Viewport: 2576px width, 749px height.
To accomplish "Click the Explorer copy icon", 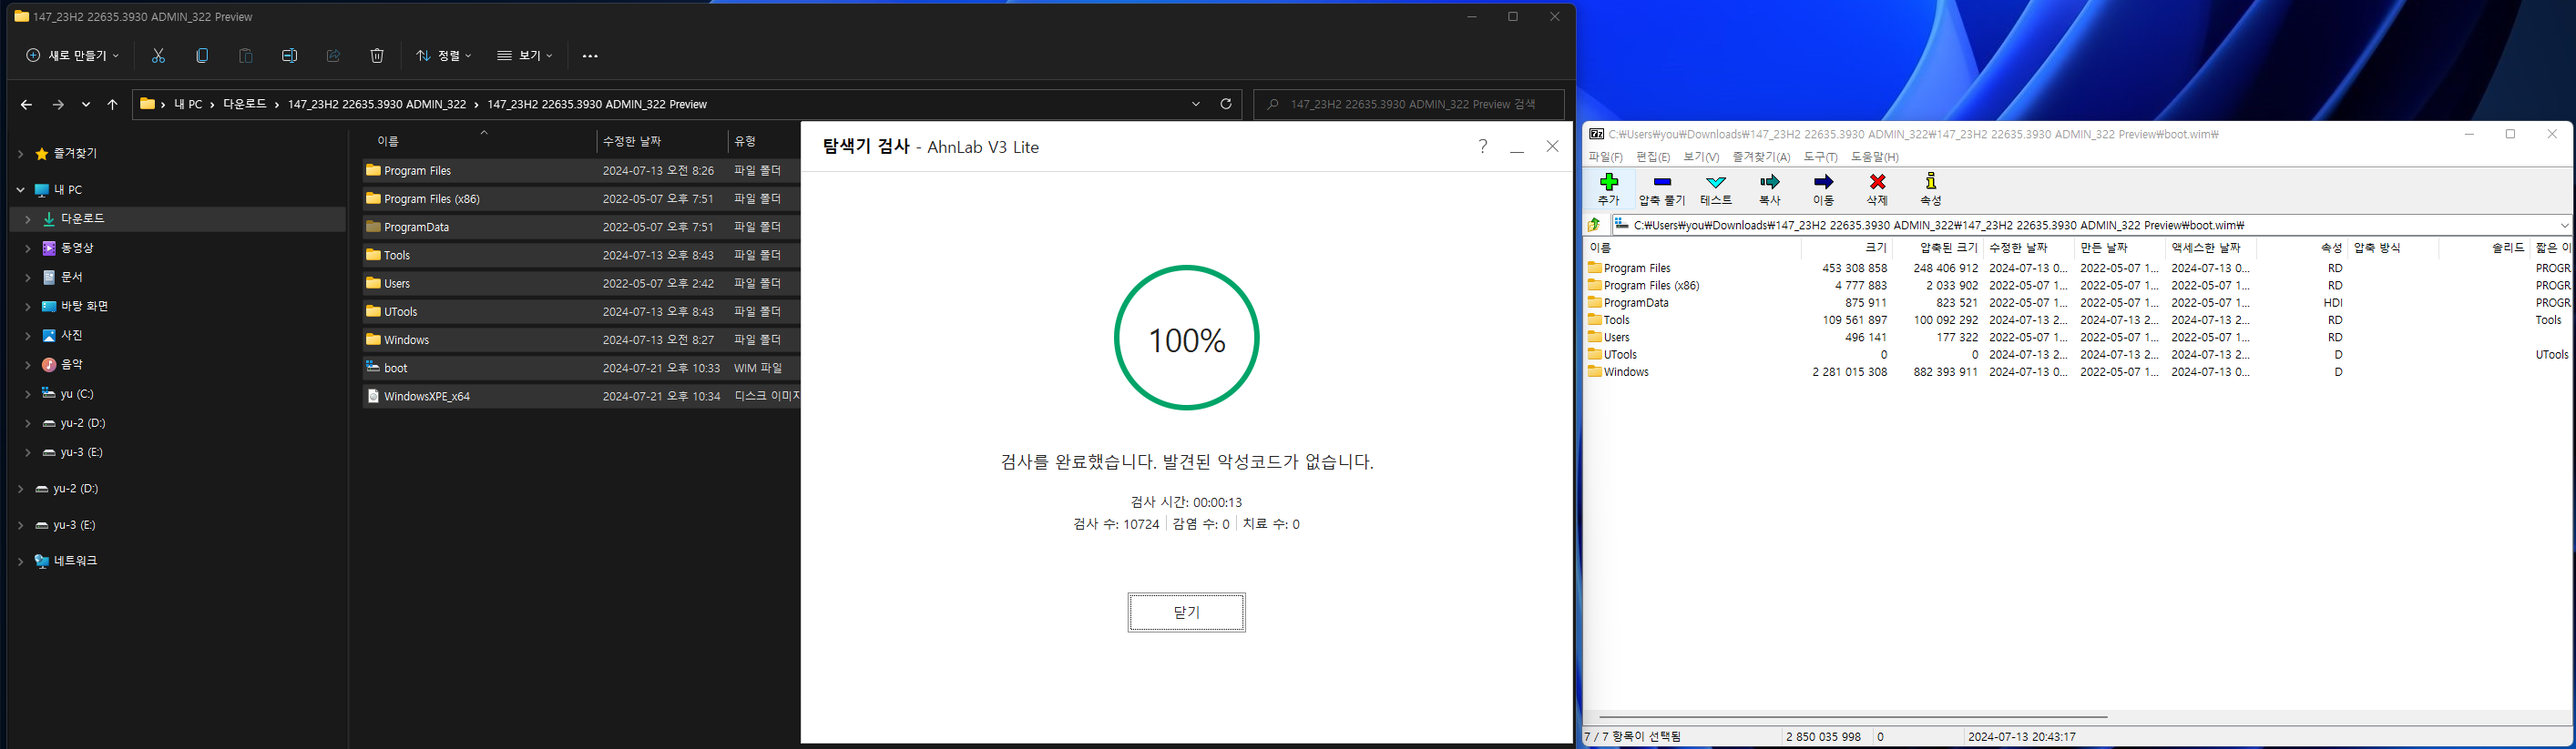I will pos(202,56).
